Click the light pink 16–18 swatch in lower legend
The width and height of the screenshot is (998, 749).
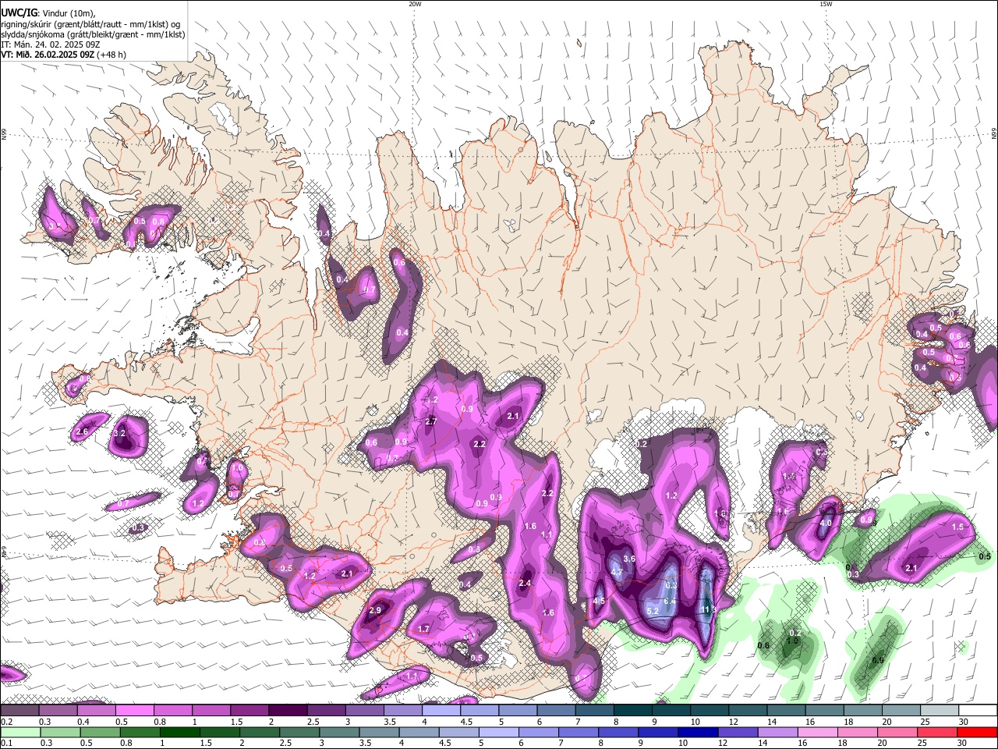818,732
